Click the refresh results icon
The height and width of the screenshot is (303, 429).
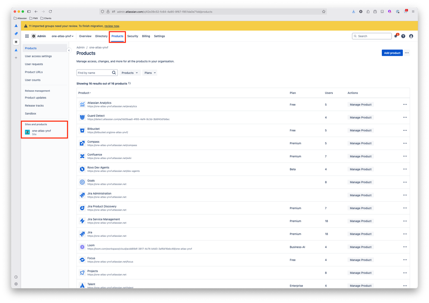tap(129, 83)
